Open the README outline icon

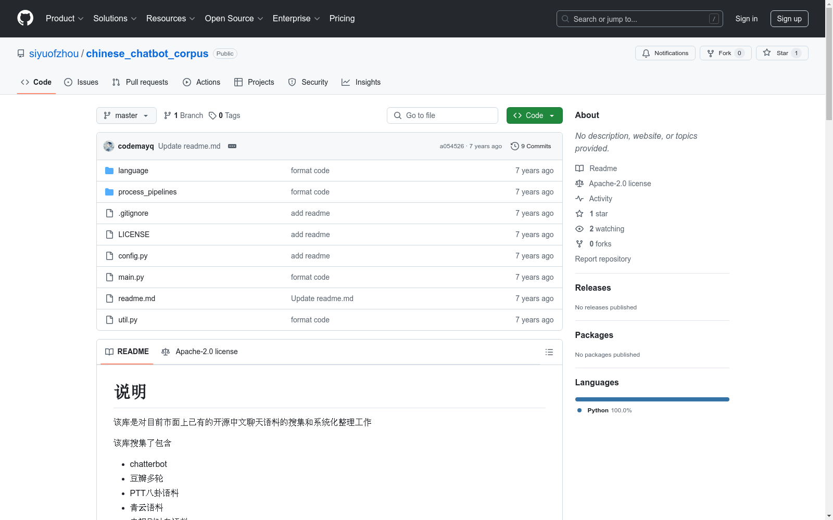click(549, 352)
